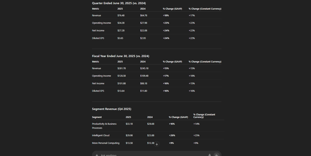Click quarterly Diluted EPS $3.65 value
Screen dimensions: 311x156
[x=120, y=38]
